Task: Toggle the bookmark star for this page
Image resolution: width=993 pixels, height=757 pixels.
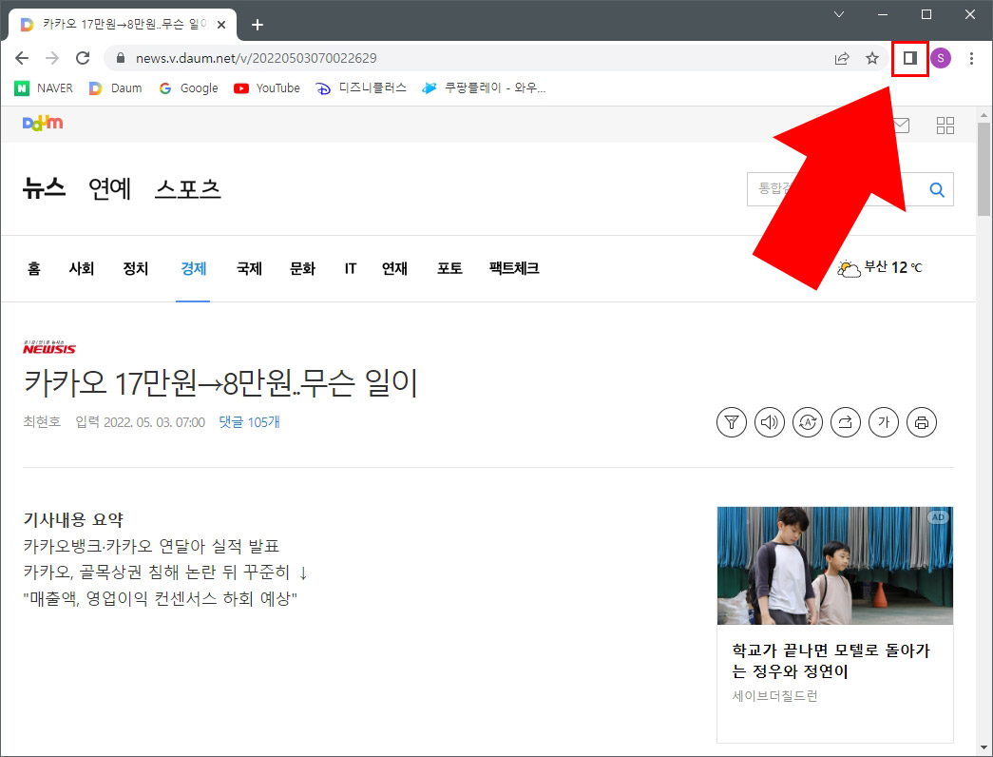Action: (x=871, y=58)
